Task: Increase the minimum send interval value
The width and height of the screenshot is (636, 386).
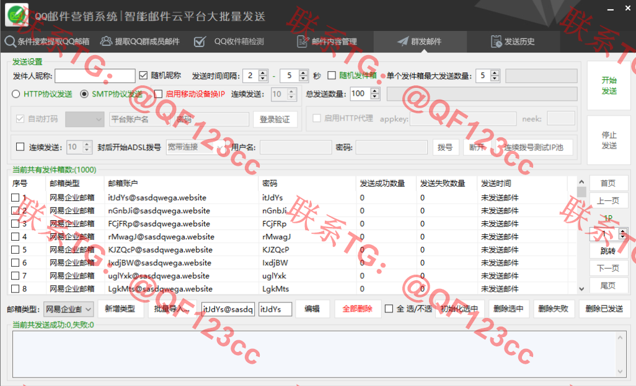Action: (x=263, y=73)
